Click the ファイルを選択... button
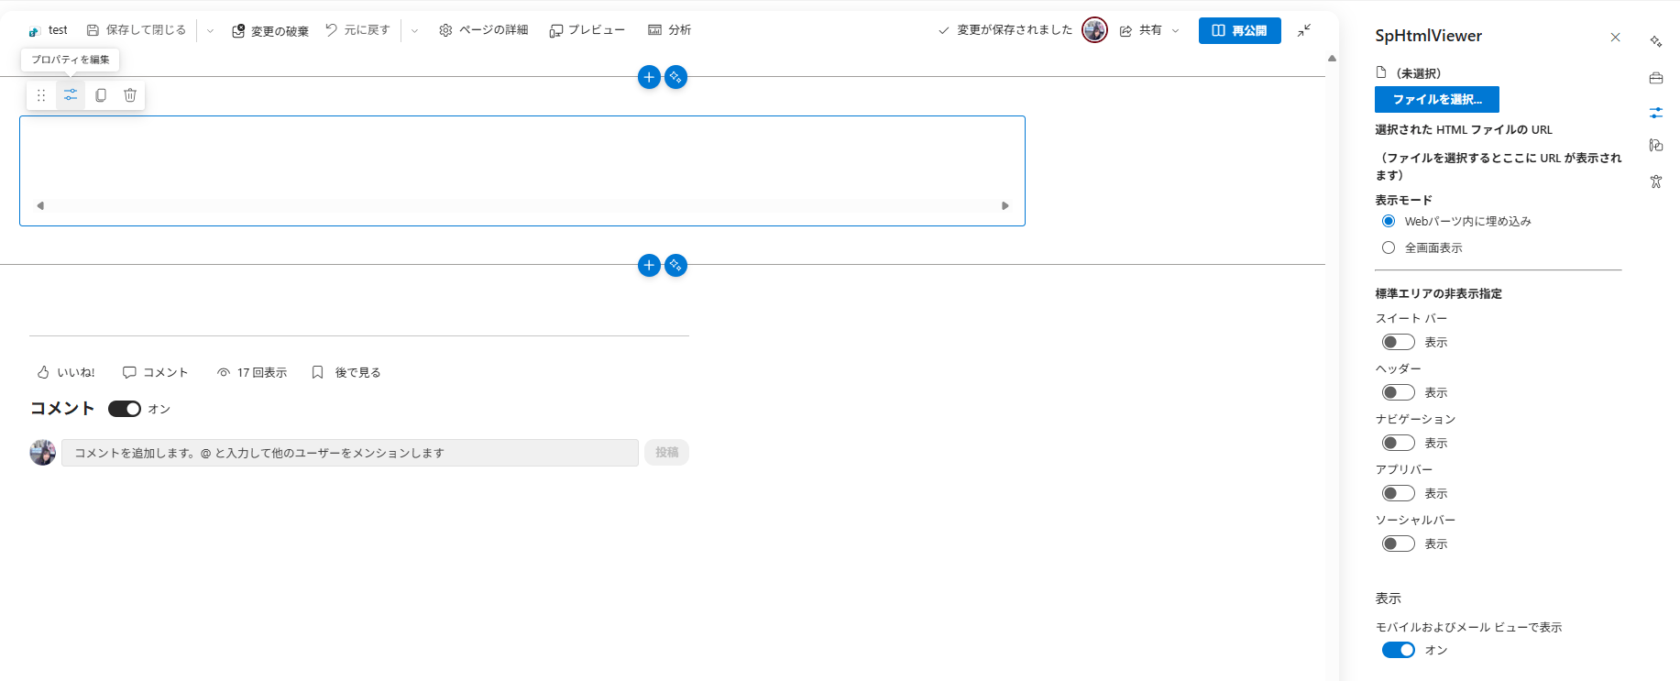Screen dimensions: 1680x681 (x=1437, y=99)
